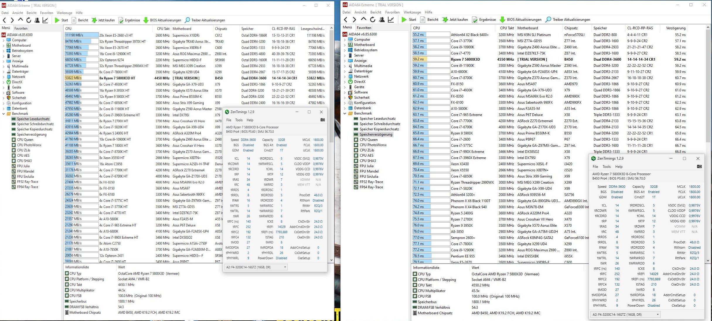Viewport: 712px width, 321px height.
Task: Click Wert header in right AIDA64 info panel
Action: coord(475,268)
